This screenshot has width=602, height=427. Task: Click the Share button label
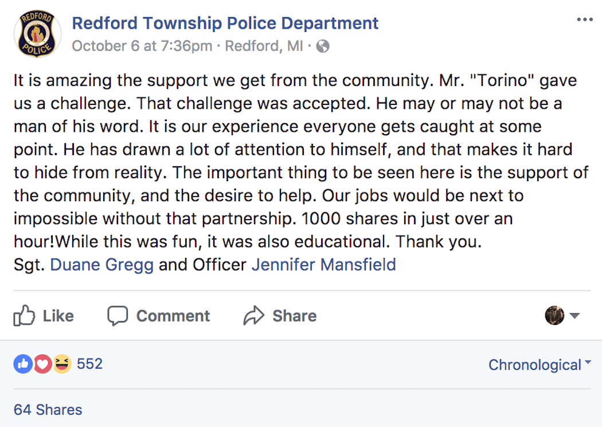point(295,316)
